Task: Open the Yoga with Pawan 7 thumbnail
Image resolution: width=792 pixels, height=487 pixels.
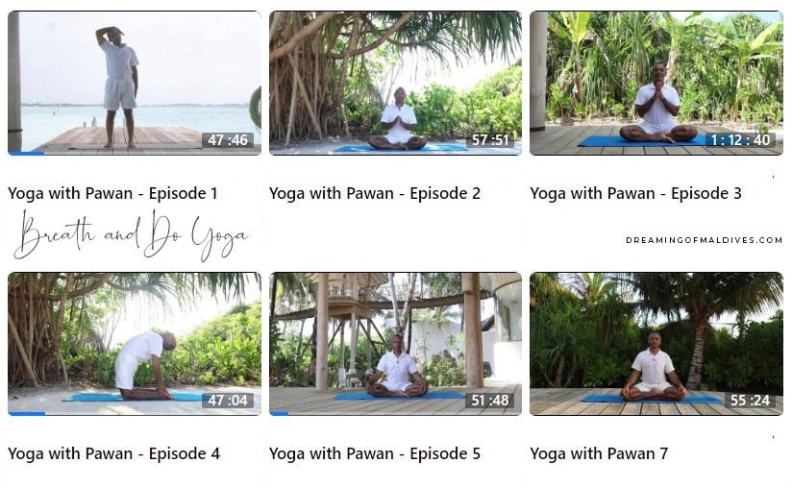Action: coord(656,344)
